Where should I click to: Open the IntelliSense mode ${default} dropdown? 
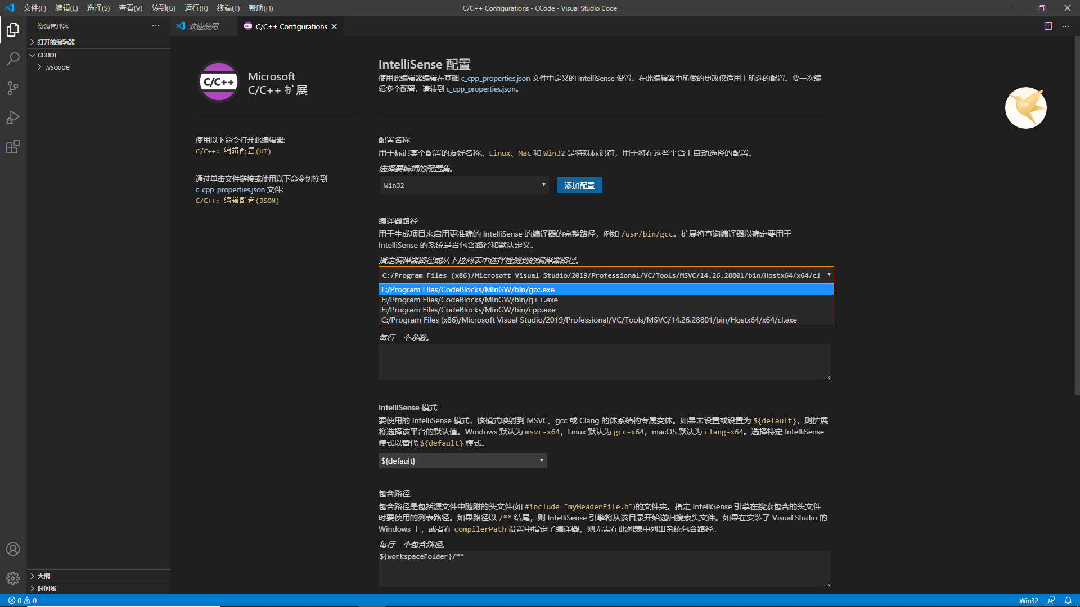[x=462, y=461]
